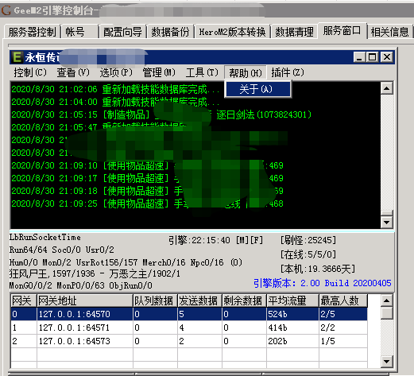Switch to the 配置向导 tab
414x376 pixels.
pyautogui.click(x=122, y=32)
